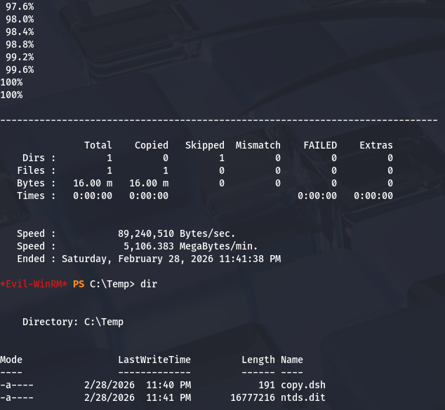Click the Evil-WinRM prompt label
Screen dimensions: 445x410
click(x=34, y=284)
